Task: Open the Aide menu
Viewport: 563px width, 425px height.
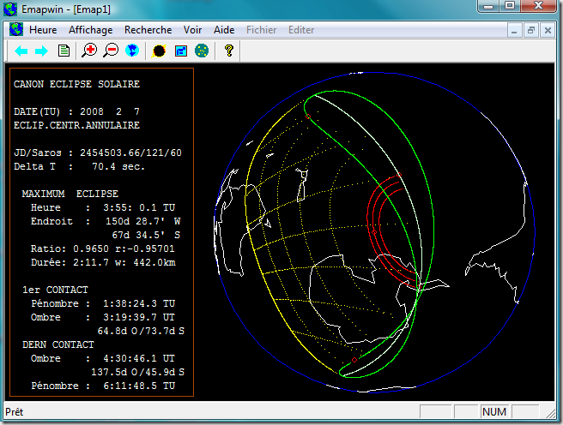Action: coord(224,30)
